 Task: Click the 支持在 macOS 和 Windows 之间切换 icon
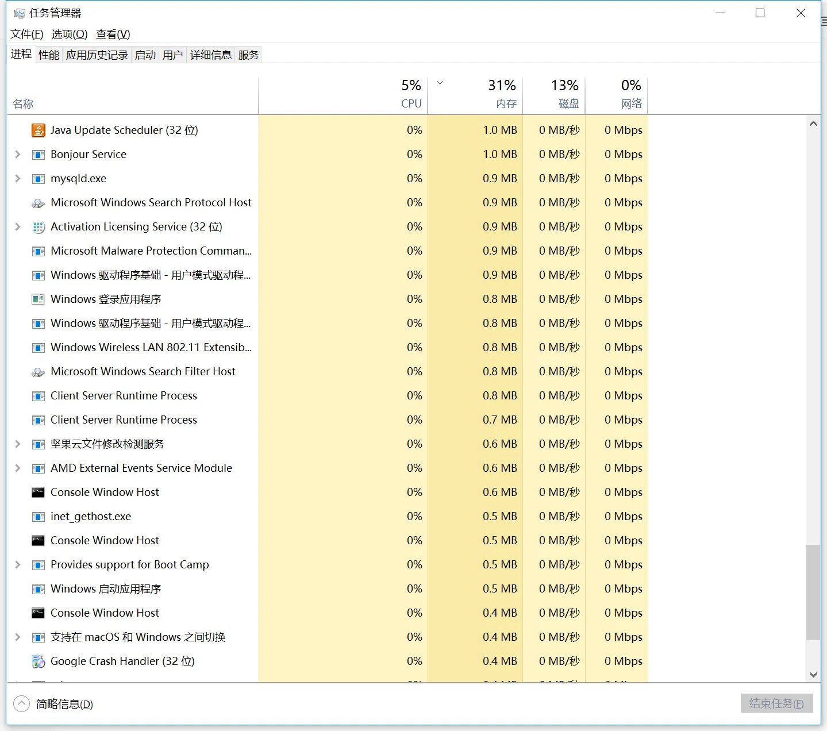coord(38,637)
